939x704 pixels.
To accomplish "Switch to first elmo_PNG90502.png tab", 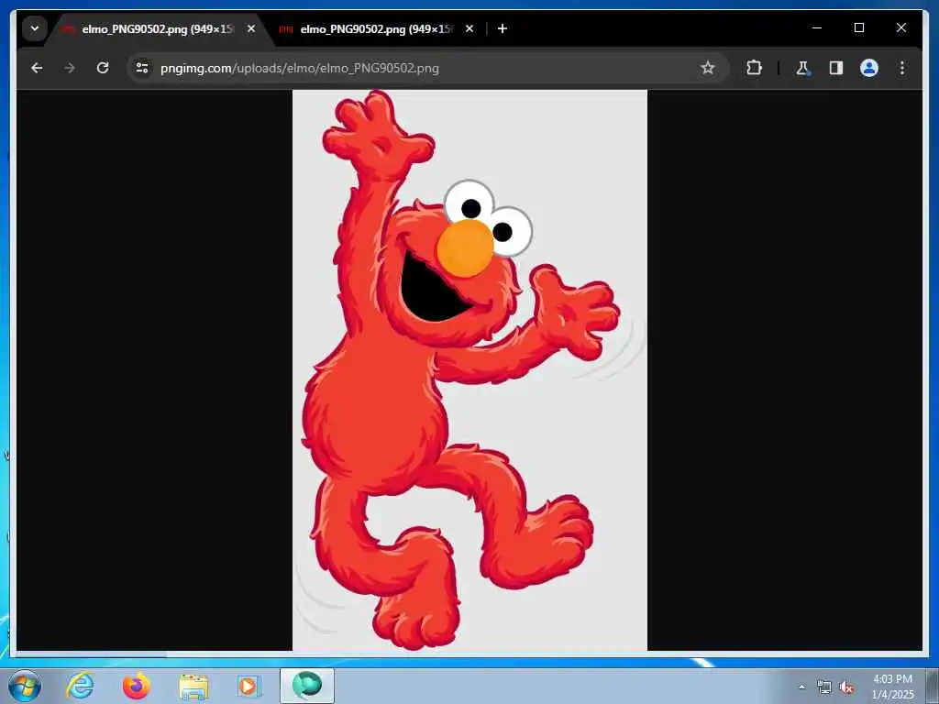I will (159, 29).
